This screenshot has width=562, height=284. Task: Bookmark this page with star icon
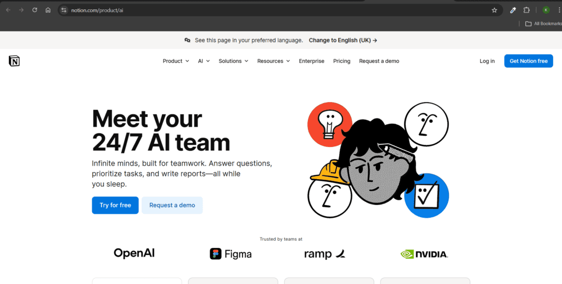[x=494, y=10]
